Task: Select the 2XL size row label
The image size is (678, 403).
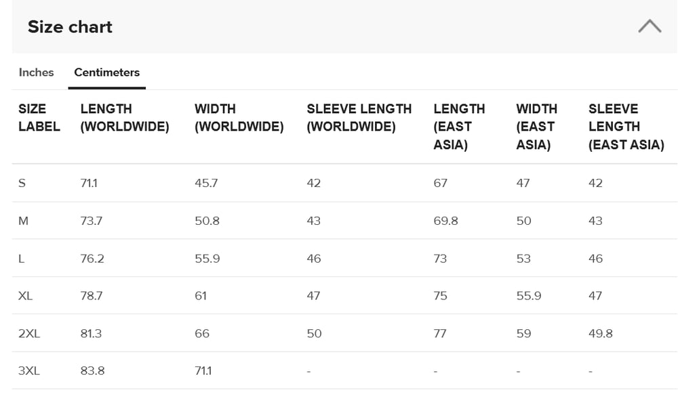Action: click(29, 333)
